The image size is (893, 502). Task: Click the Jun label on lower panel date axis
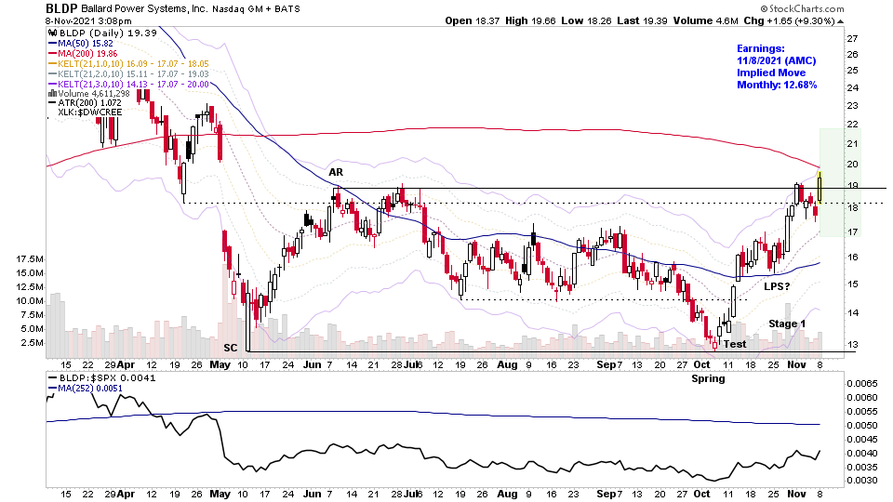pyautogui.click(x=313, y=494)
